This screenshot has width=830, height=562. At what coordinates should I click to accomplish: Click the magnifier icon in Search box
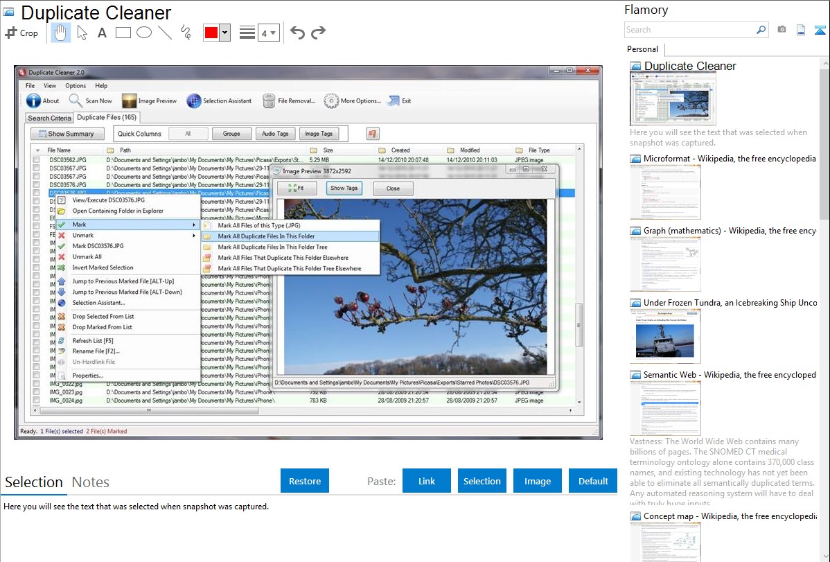(761, 30)
